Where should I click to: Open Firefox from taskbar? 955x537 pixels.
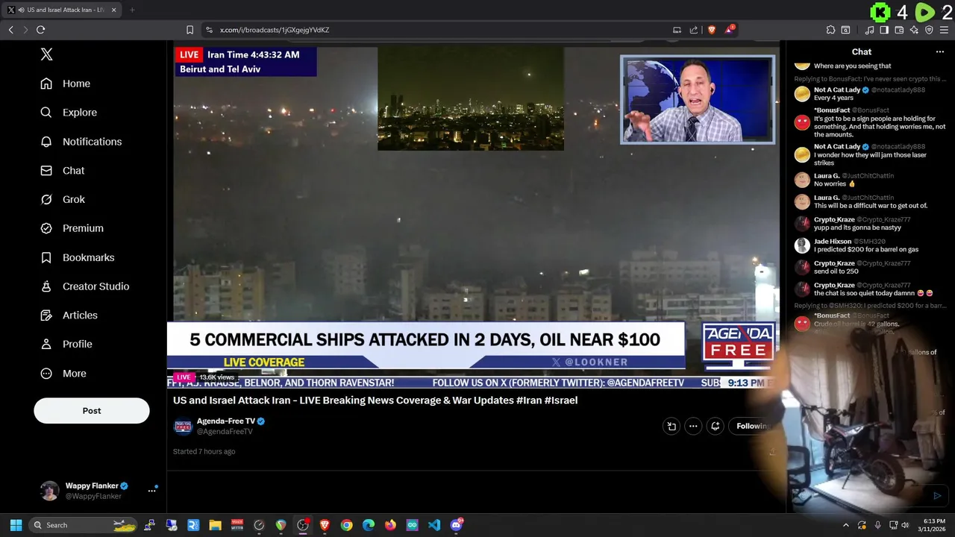390,525
